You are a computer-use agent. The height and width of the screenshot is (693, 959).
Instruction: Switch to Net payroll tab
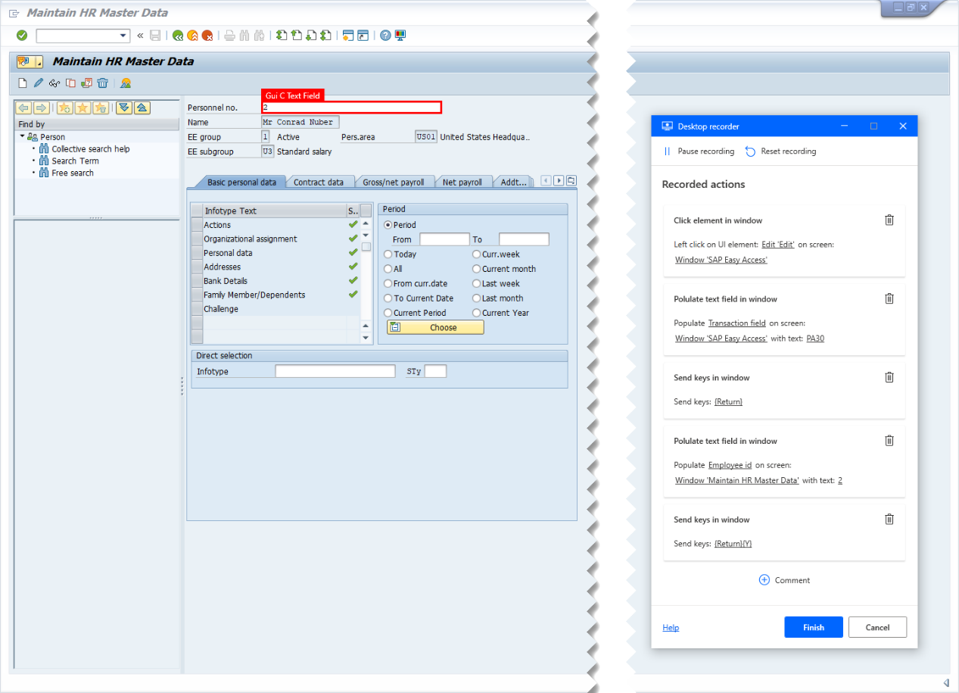click(x=462, y=182)
